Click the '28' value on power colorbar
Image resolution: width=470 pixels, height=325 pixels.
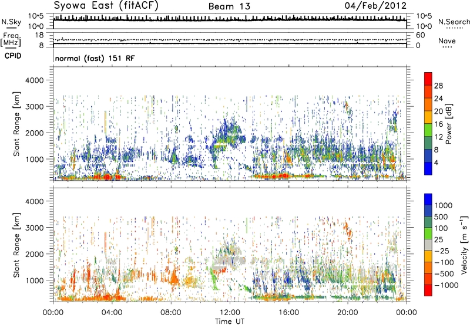tap(438, 86)
